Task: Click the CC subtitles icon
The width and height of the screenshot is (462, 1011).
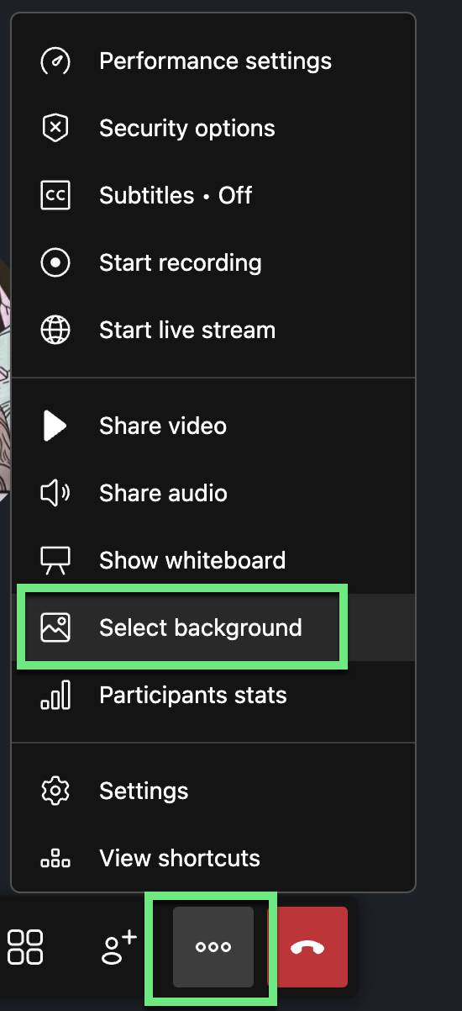Action: pos(55,196)
